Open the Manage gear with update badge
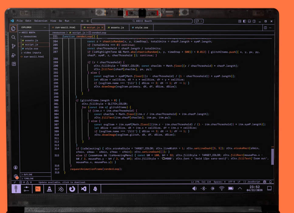294x213 pixels. [x=16, y=176]
